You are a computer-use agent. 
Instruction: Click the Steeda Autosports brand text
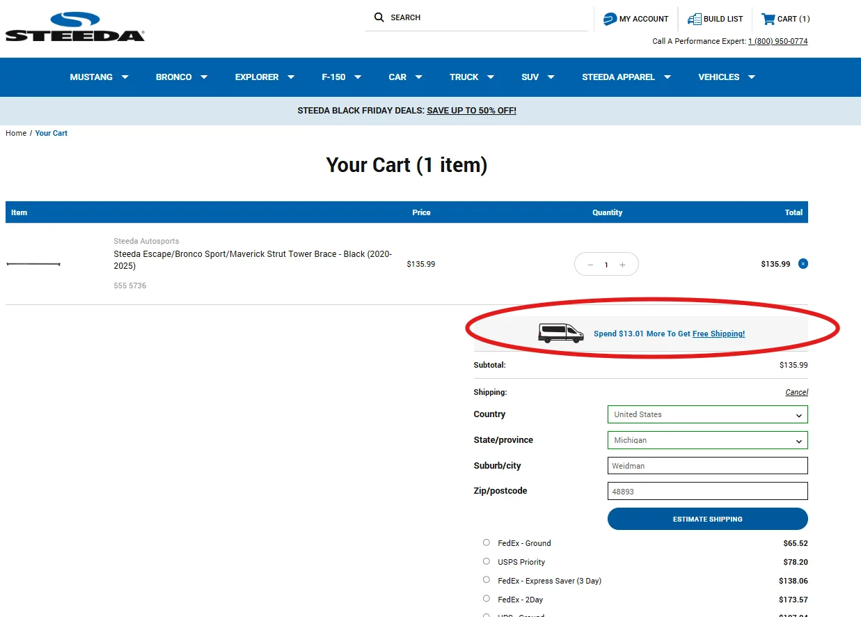[x=146, y=241]
